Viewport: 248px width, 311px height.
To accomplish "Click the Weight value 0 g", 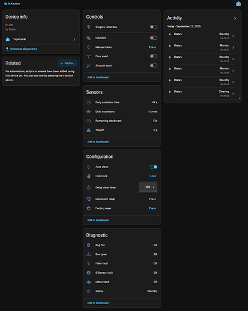I will click(155, 130).
